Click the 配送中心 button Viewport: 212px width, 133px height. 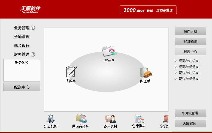click(x=22, y=87)
